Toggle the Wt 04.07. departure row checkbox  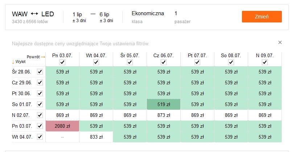(x=40, y=137)
